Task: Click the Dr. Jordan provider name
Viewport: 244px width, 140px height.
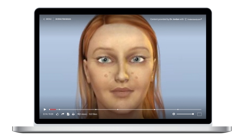Action: tap(174, 19)
